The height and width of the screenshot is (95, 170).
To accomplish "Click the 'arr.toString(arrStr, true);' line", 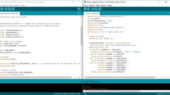I will point(100,21).
